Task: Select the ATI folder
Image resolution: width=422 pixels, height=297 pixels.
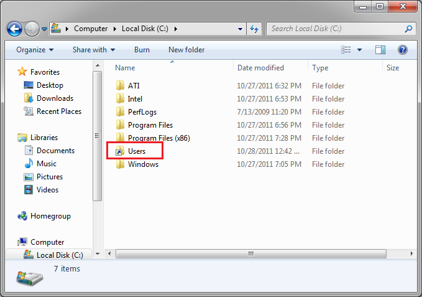Action: (x=134, y=86)
